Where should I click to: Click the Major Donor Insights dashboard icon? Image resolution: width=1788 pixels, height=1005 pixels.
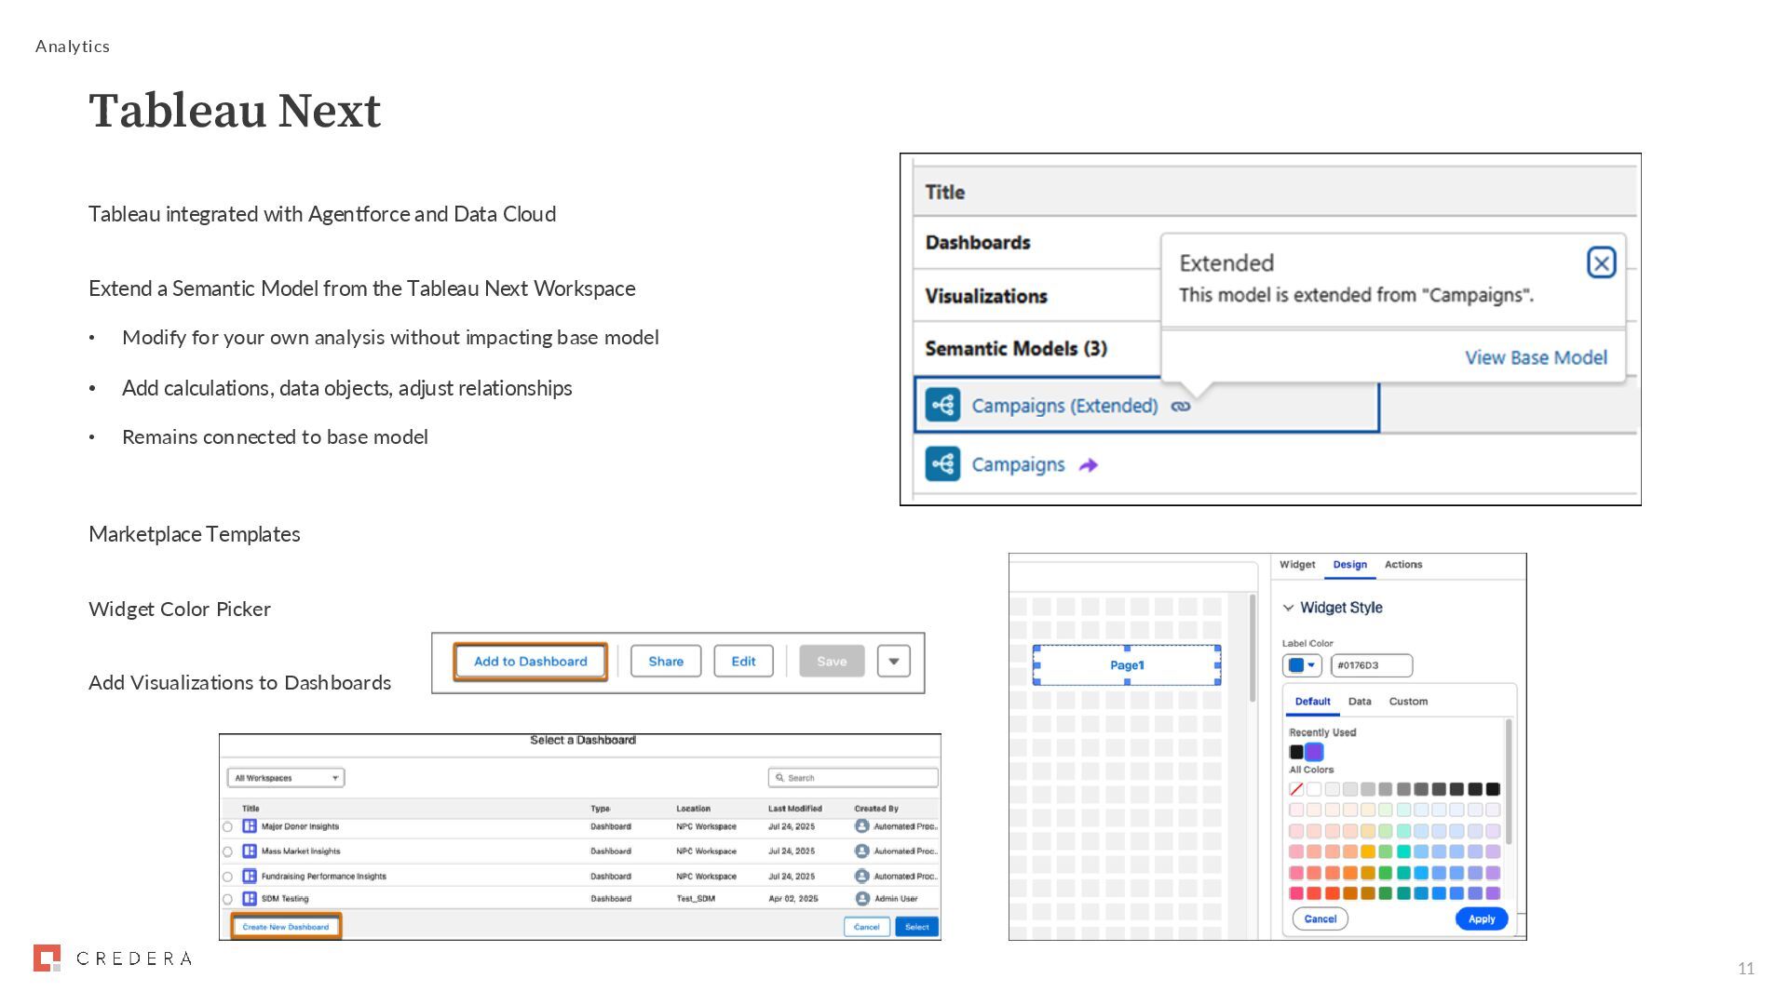pyautogui.click(x=249, y=826)
